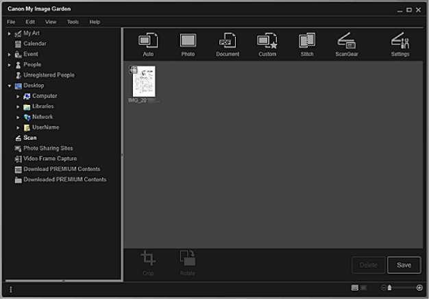Start a Document PDF scan
Viewport: 429px width, 299px height.
tap(227, 42)
